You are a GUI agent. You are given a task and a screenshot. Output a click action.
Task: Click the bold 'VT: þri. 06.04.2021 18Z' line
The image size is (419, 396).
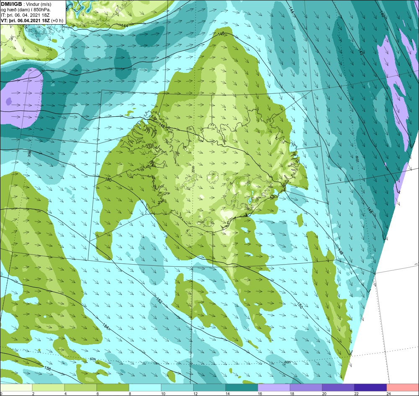click(26, 21)
